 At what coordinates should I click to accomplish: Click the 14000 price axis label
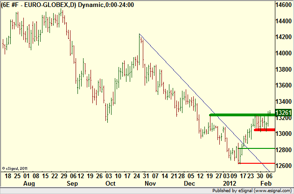coord(284,54)
